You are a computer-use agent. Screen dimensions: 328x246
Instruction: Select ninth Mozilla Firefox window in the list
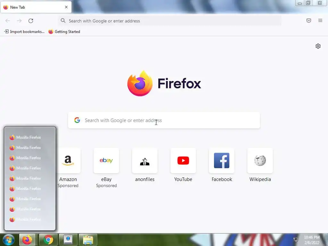(x=30, y=219)
